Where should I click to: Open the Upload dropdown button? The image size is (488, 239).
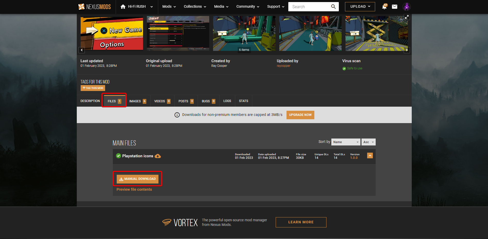[360, 7]
